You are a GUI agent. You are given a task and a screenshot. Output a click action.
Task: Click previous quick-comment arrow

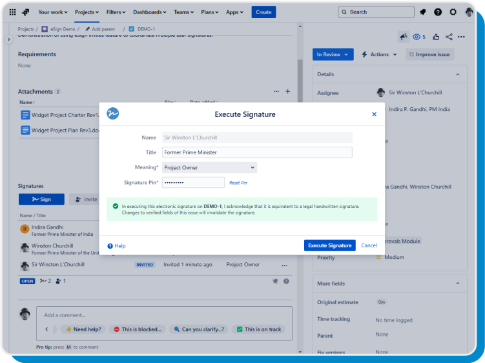[x=46, y=329]
